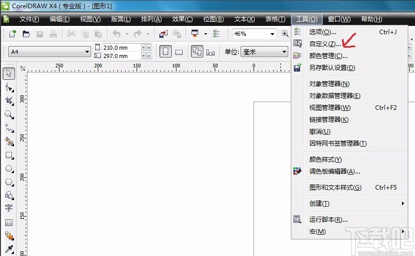
Task: Click the Redo arrow icon
Action: (x=138, y=34)
